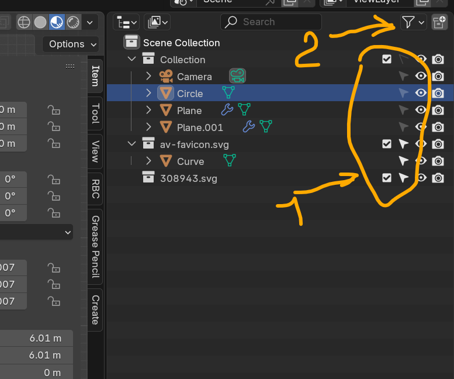The width and height of the screenshot is (454, 379).
Task: Uncheck the av-favicon.svg collection checkbox
Action: point(386,144)
